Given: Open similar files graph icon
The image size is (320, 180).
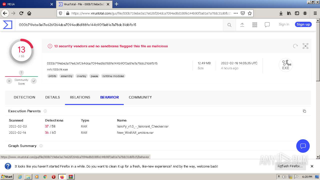Looking at the screenshot, I should 305,46.
